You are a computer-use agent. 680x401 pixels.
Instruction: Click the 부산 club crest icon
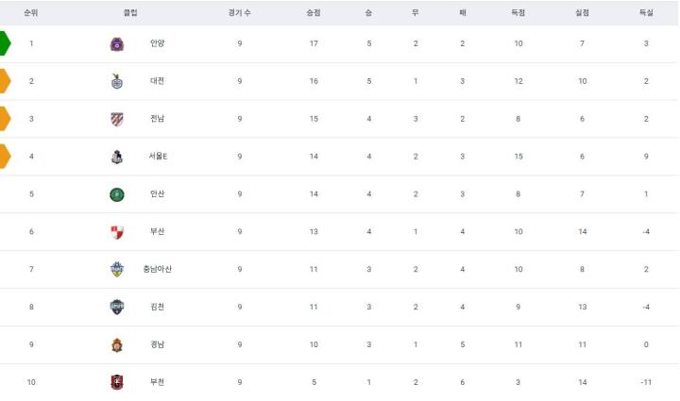click(117, 232)
